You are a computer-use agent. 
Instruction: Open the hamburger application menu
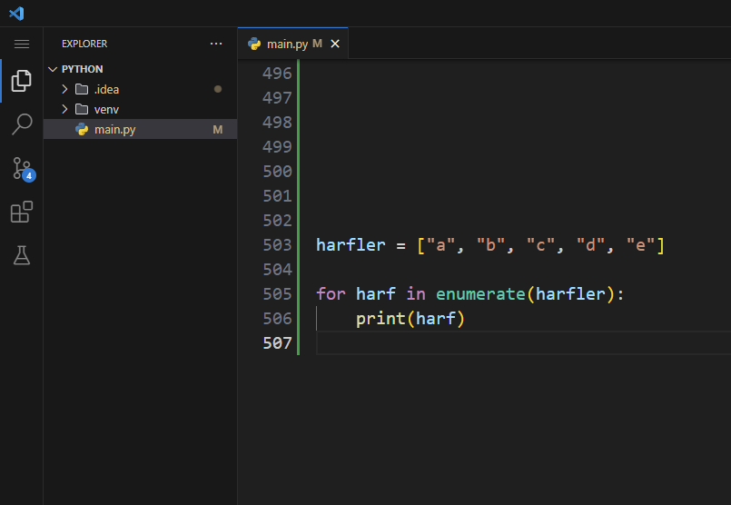click(22, 44)
